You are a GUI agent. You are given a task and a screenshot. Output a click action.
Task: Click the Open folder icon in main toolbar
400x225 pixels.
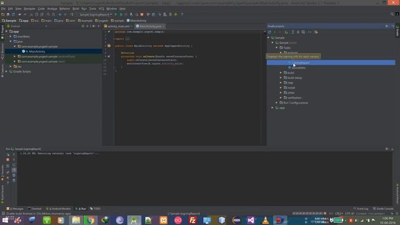click(x=2, y=14)
